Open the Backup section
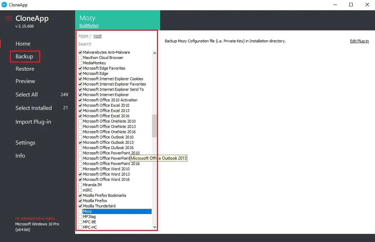This screenshot has width=375, height=242. pyautogui.click(x=24, y=56)
